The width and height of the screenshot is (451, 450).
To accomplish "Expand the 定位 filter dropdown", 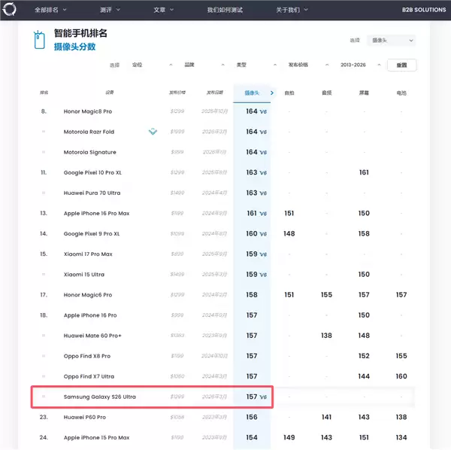I will coord(152,65).
